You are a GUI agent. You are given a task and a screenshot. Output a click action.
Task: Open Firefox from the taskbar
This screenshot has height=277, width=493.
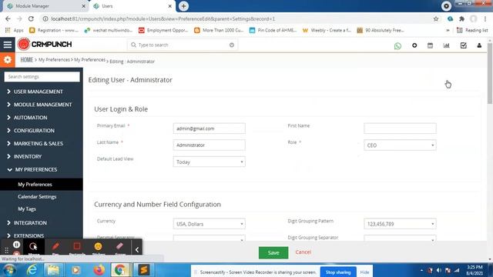tap(99, 270)
